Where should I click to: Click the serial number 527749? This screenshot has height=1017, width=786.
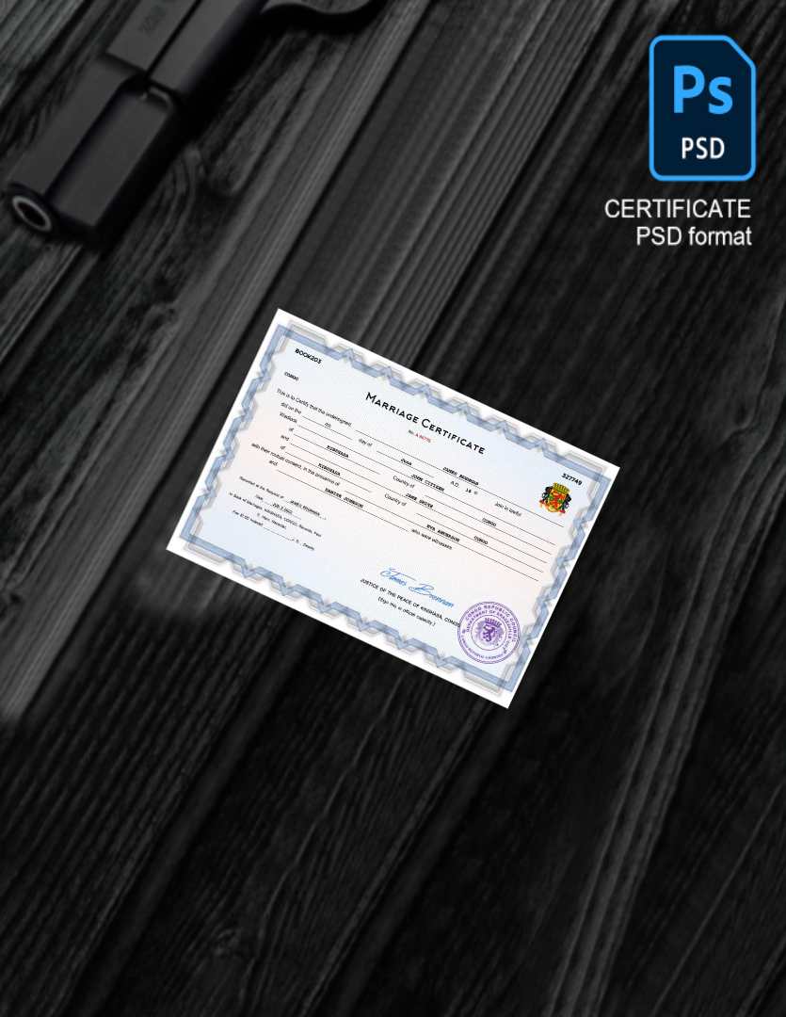pyautogui.click(x=571, y=479)
